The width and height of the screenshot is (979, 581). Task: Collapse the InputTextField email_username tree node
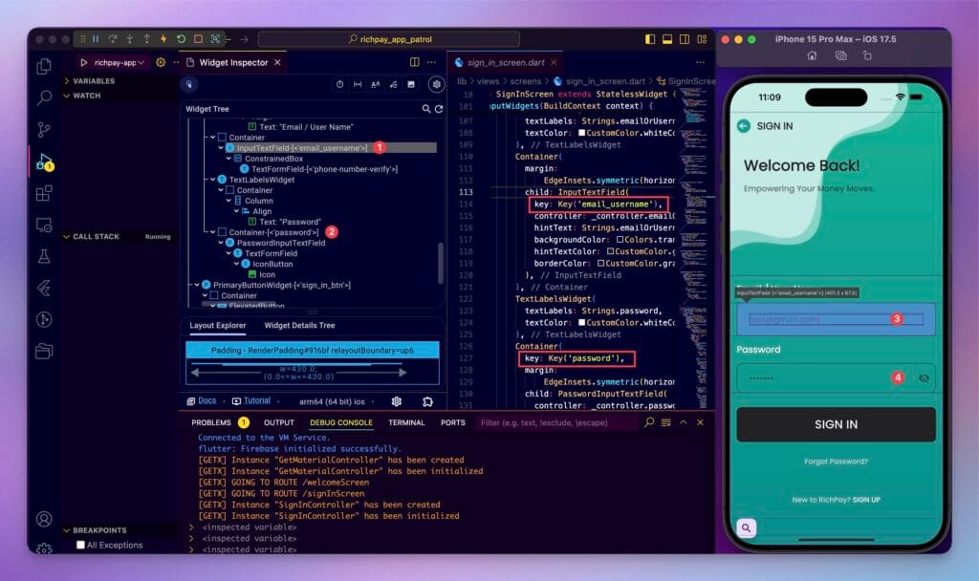221,148
